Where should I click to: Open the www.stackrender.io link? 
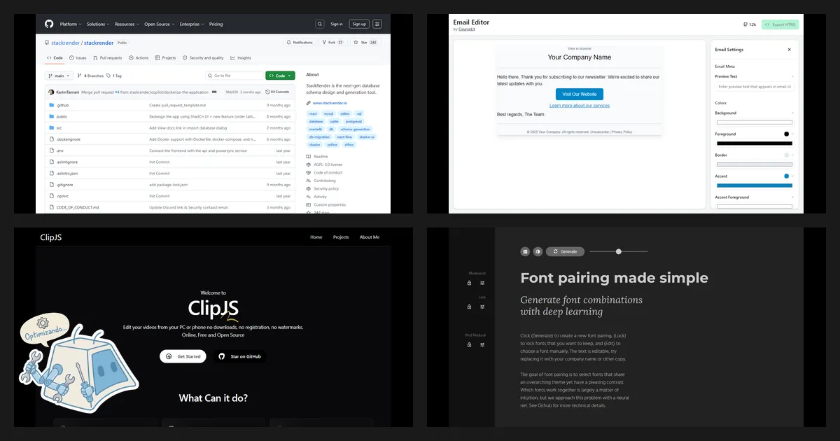pos(328,103)
